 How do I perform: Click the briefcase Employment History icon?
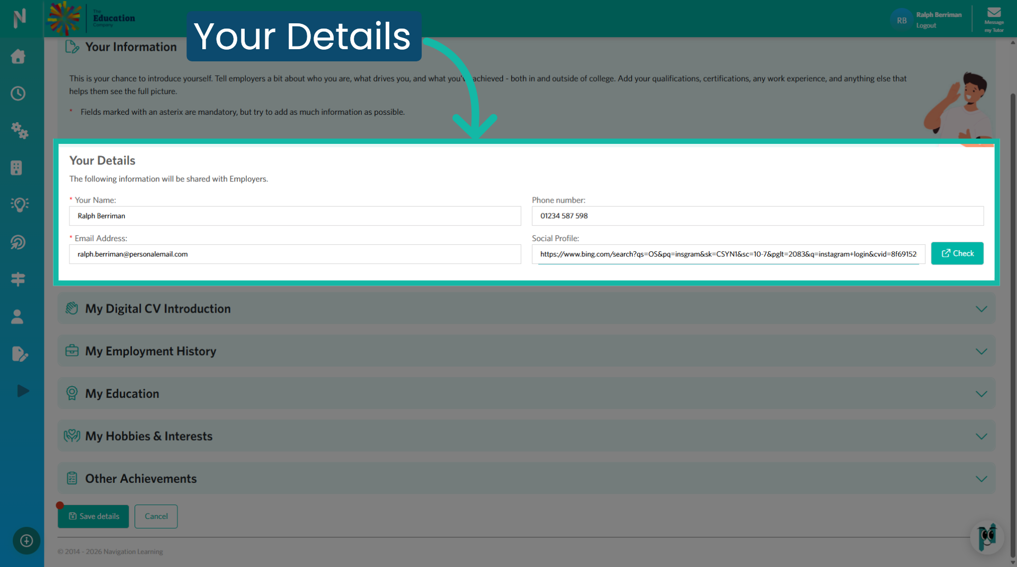pyautogui.click(x=72, y=351)
